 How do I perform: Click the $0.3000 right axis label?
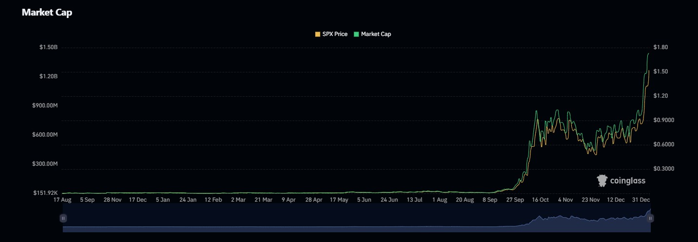pyautogui.click(x=663, y=169)
